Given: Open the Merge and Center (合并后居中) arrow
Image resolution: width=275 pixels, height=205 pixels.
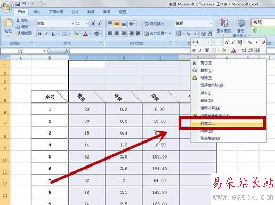Looking at the screenshot, I should [170, 34].
